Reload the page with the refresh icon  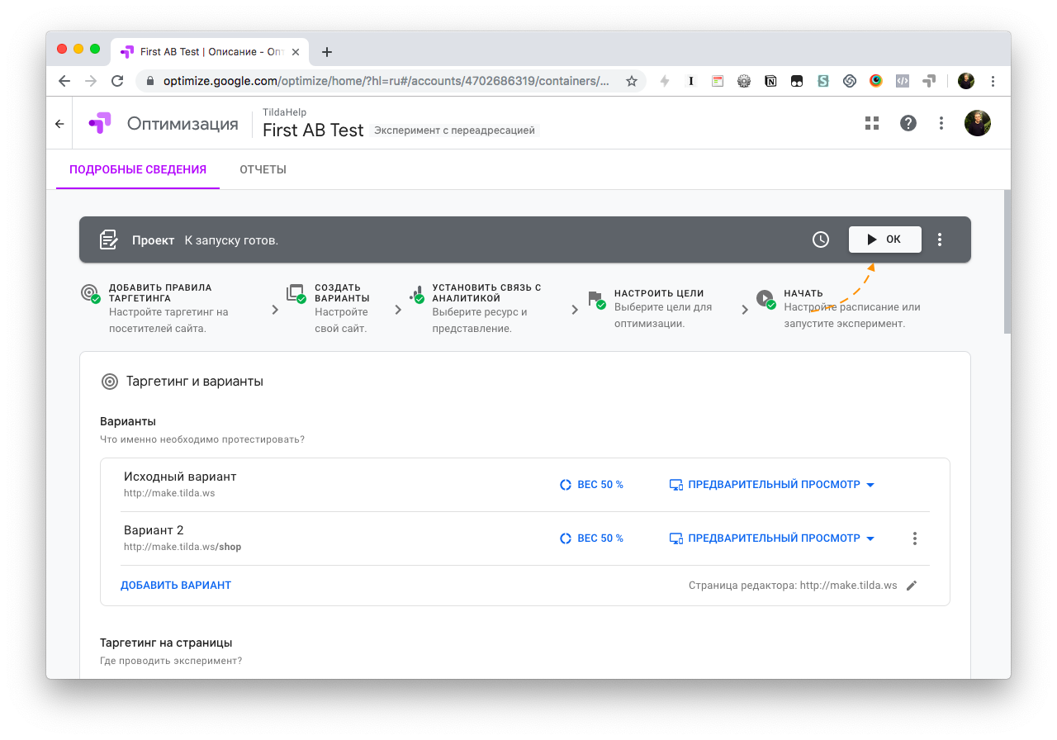(117, 81)
